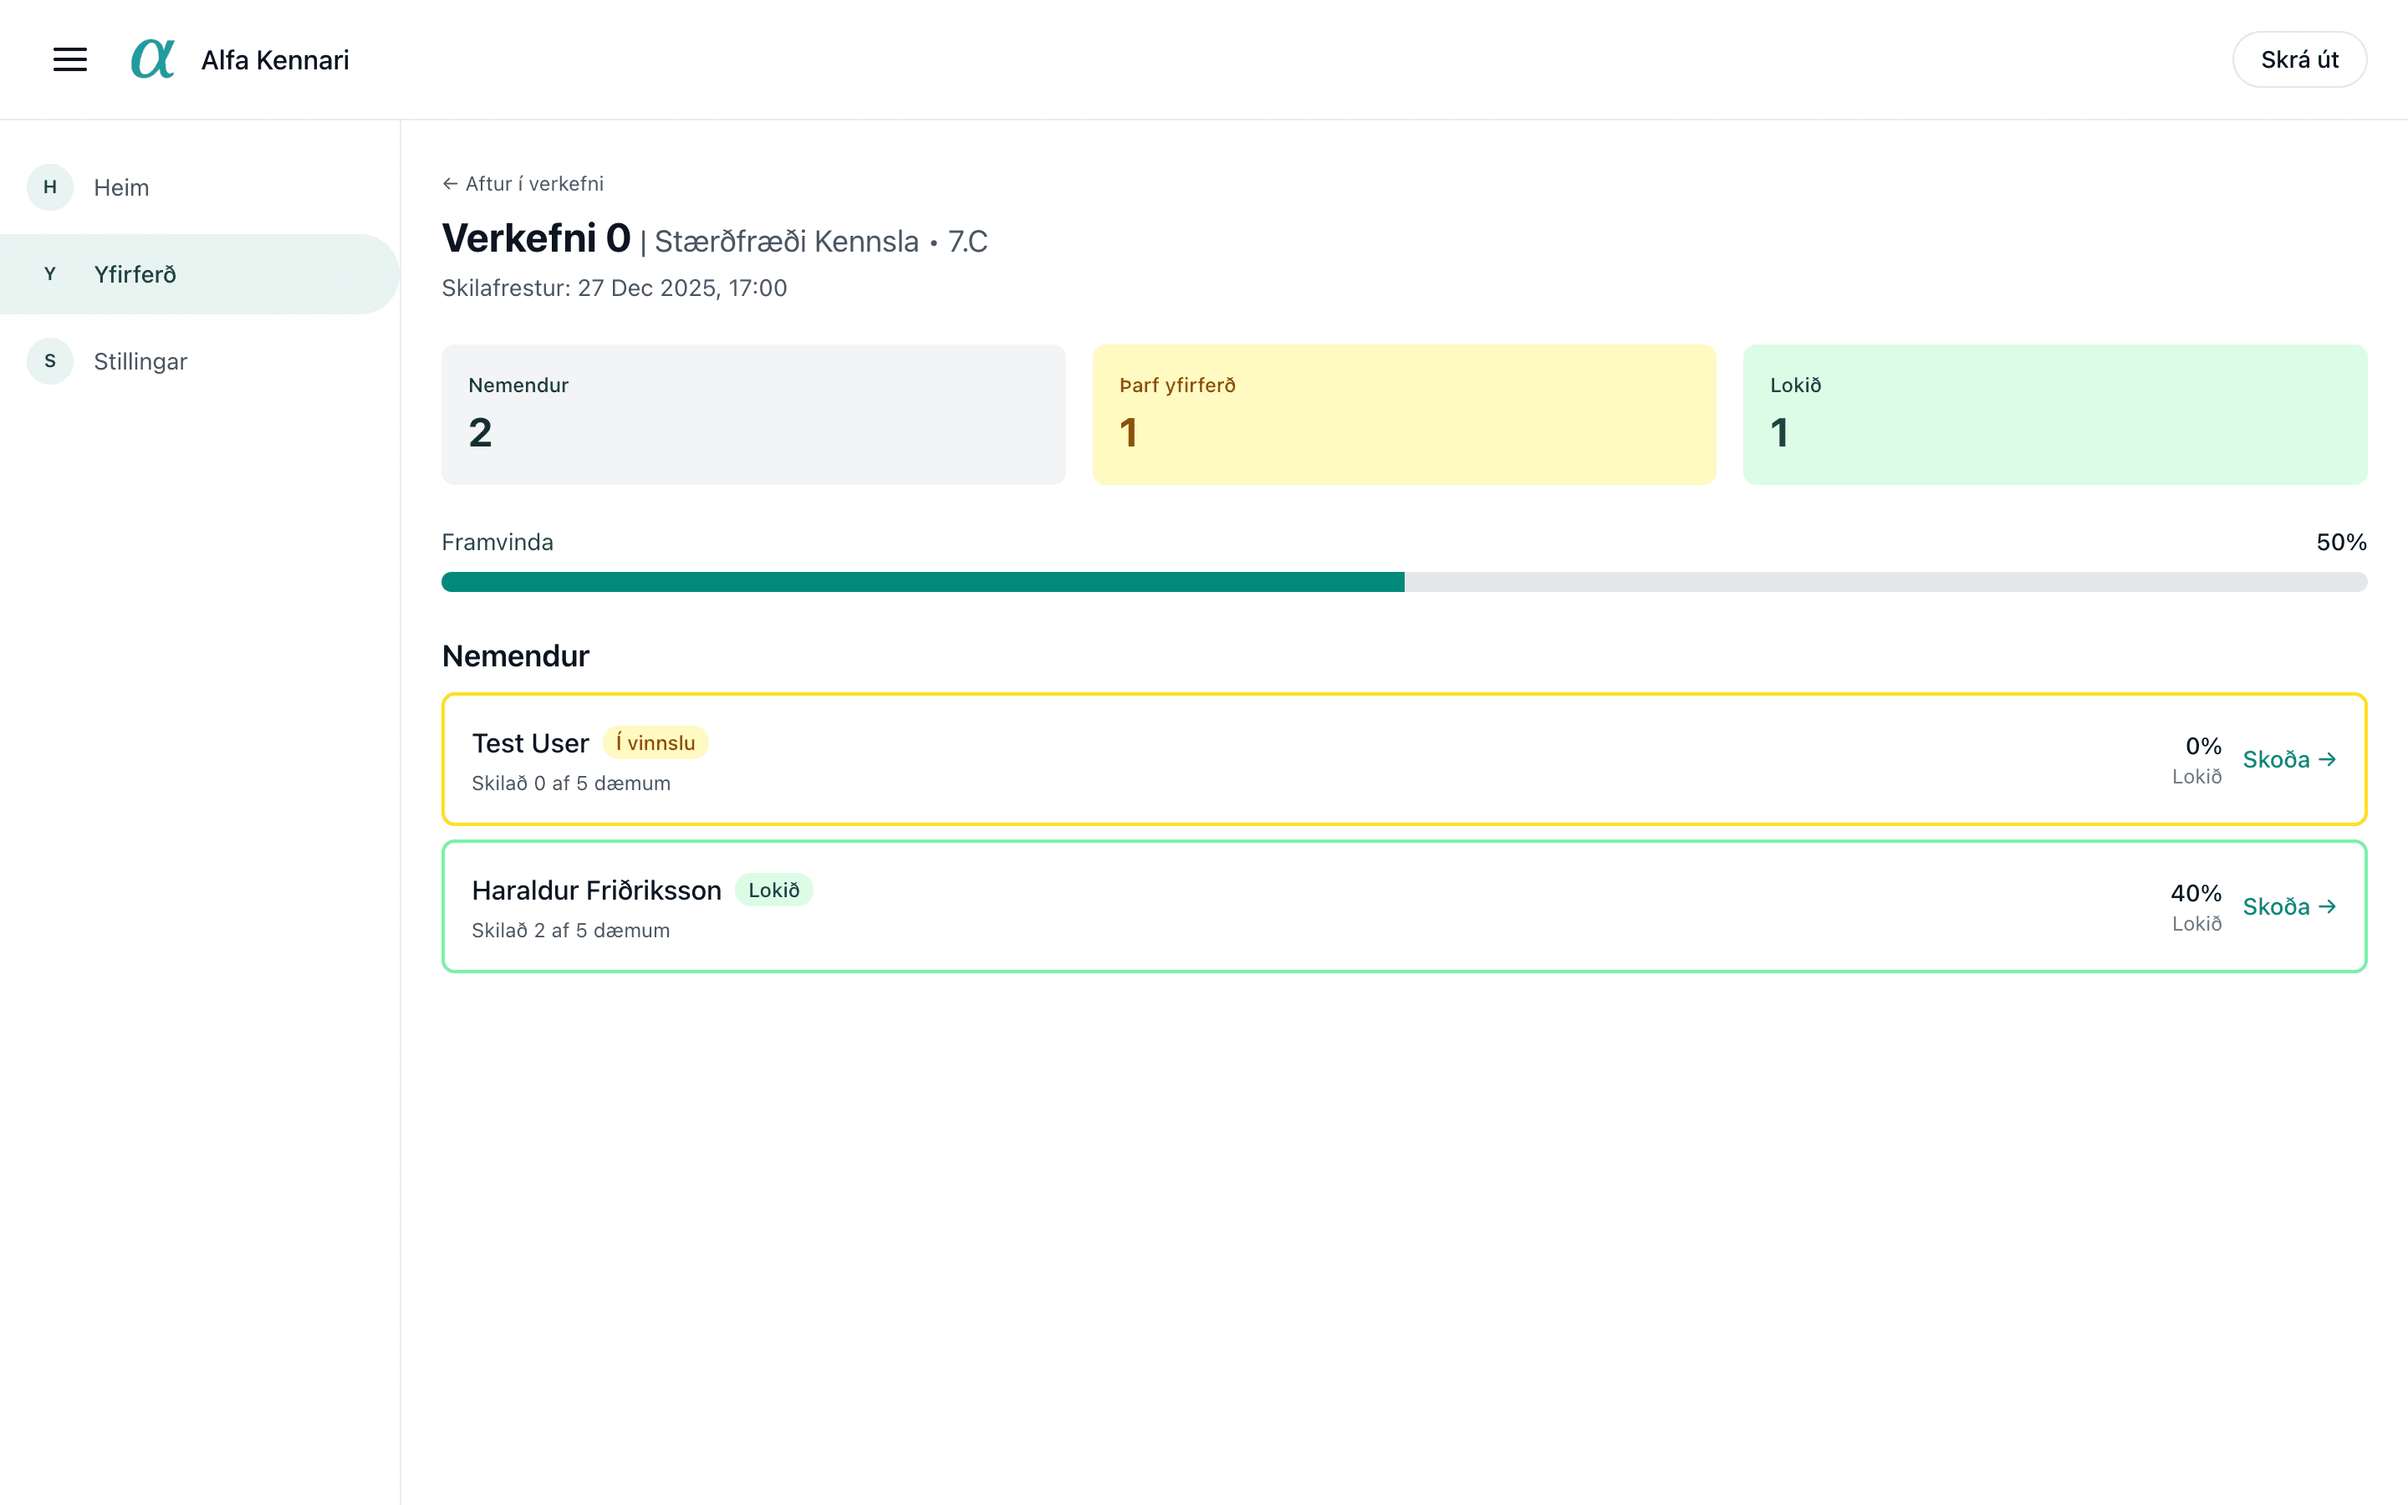Click the Alfa alpha logo
2408x1505 pixels.
coord(153,59)
